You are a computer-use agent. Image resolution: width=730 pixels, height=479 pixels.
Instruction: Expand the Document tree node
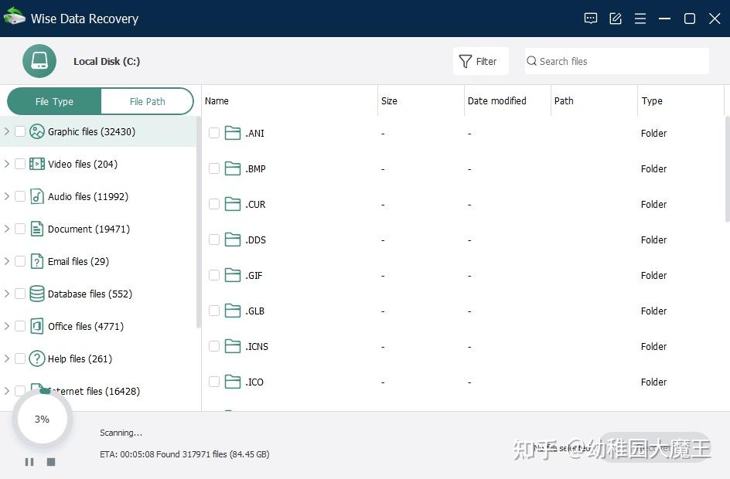point(6,229)
